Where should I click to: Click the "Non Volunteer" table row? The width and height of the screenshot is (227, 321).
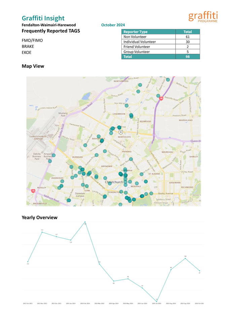tap(161, 37)
